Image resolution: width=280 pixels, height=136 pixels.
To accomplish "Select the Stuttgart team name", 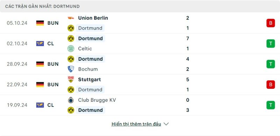I will pyautogui.click(x=90, y=79).
